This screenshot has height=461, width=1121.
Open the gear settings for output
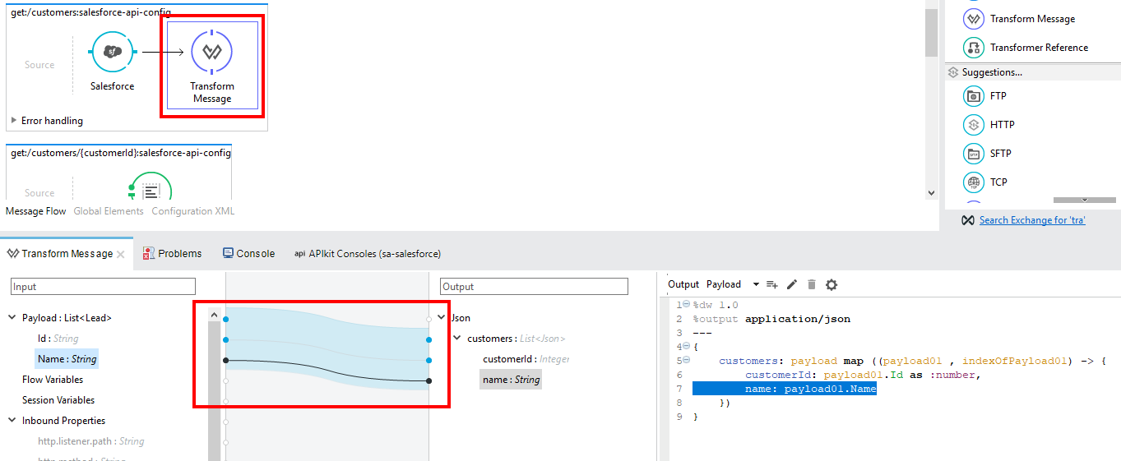(831, 284)
